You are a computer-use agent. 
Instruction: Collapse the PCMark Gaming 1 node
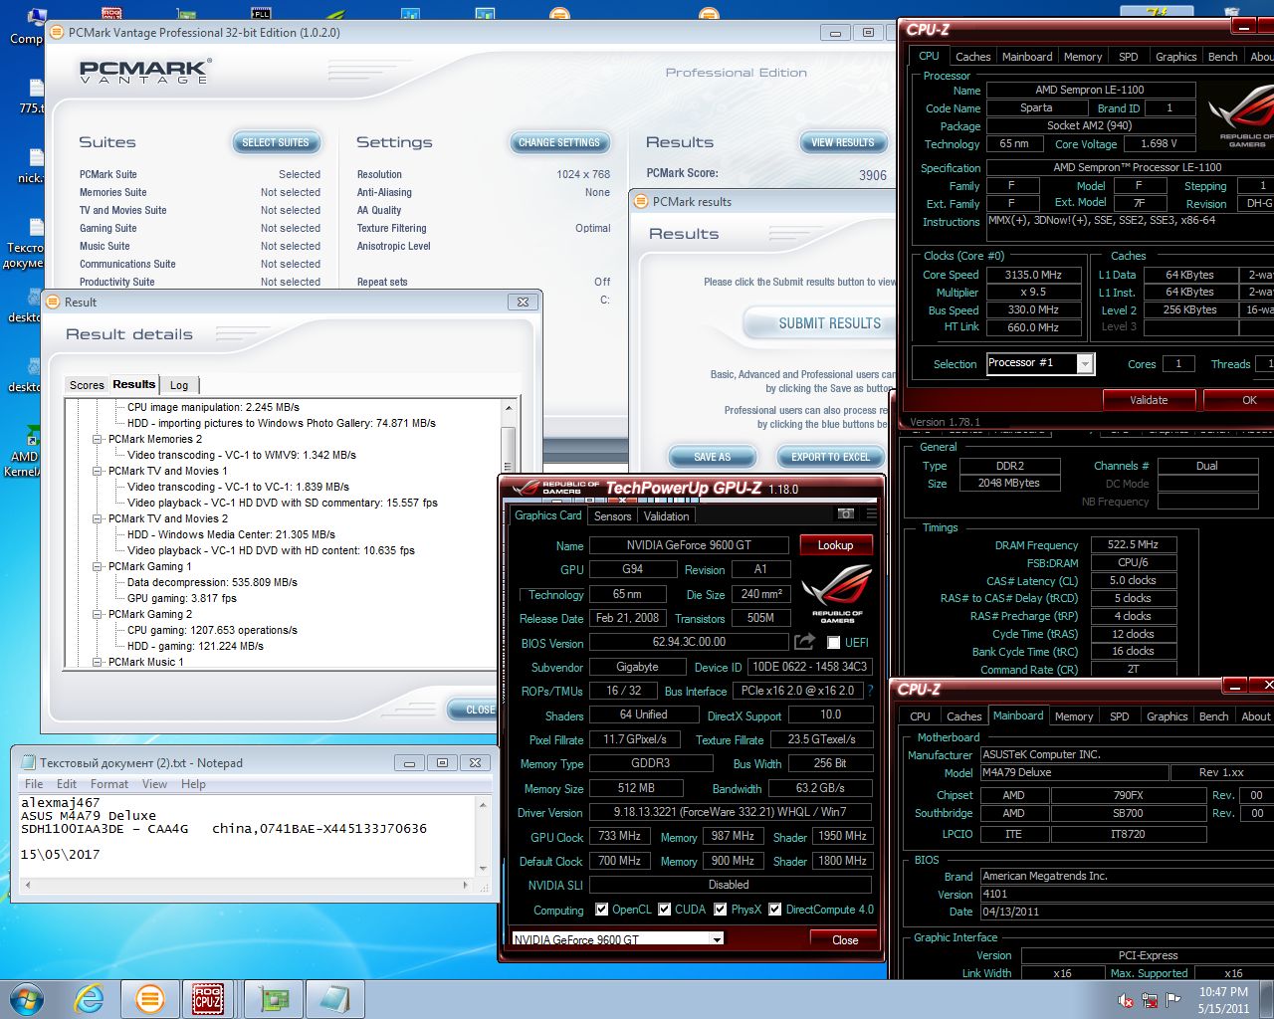coord(98,566)
